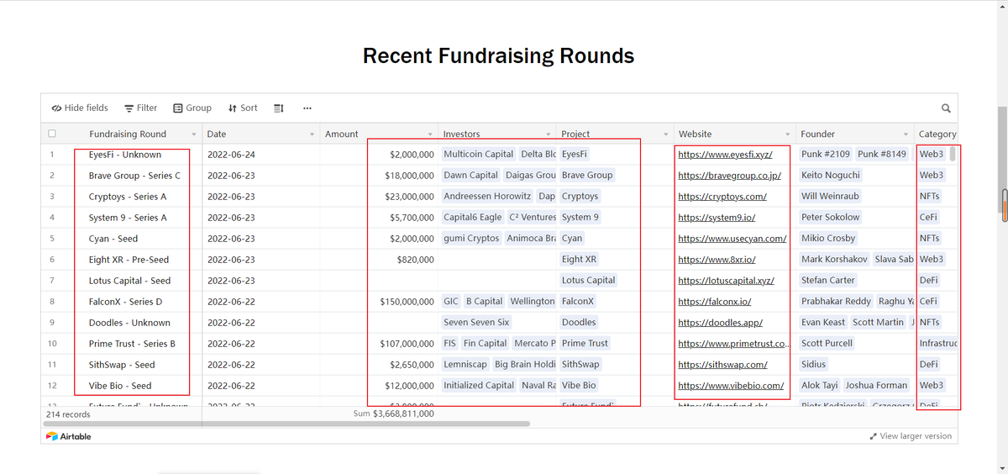The width and height of the screenshot is (1008, 474).
Task: Open the usecyan.com website link
Action: tap(732, 239)
